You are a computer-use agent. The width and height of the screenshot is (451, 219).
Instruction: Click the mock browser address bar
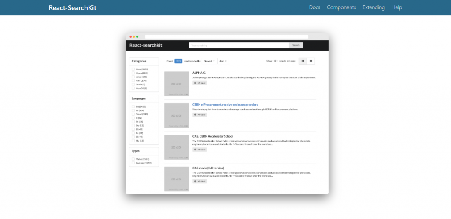tap(227, 37)
